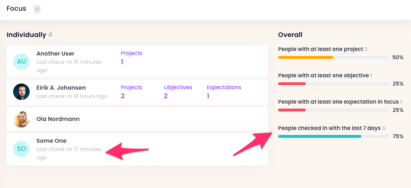Click the shield check icon beside Focus

37,9
